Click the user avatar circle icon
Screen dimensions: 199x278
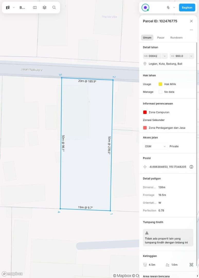145,7
